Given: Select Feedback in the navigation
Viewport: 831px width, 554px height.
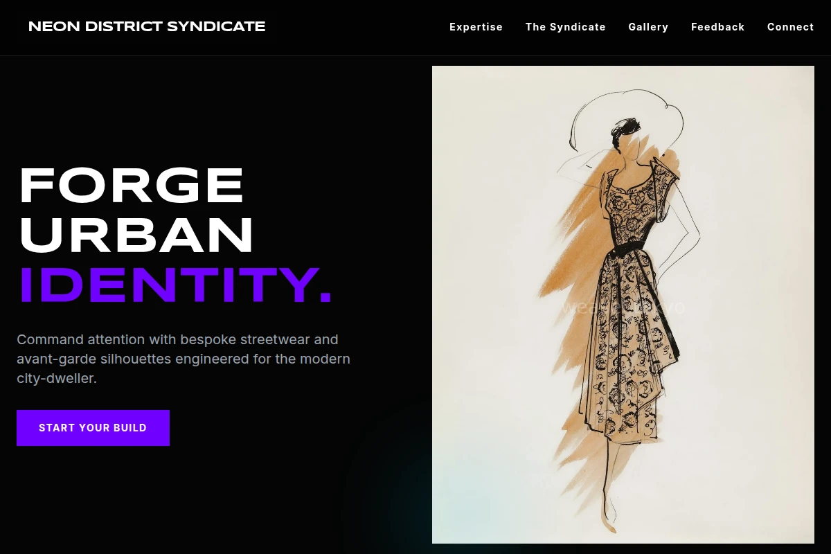Looking at the screenshot, I should [717, 27].
